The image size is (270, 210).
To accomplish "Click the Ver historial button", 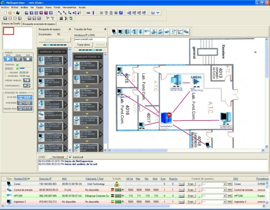I will (58, 157).
